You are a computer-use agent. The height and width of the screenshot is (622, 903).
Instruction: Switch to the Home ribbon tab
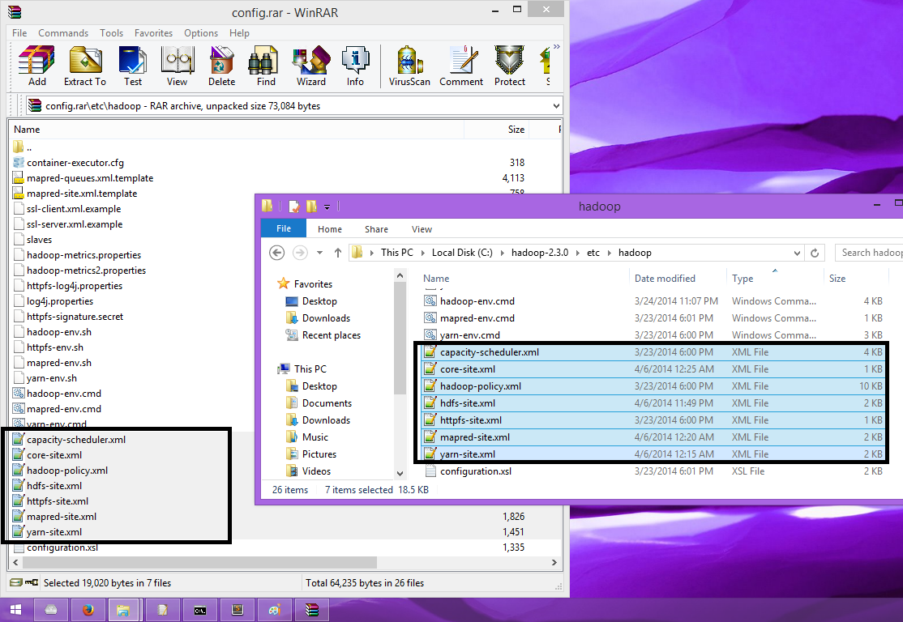click(329, 229)
